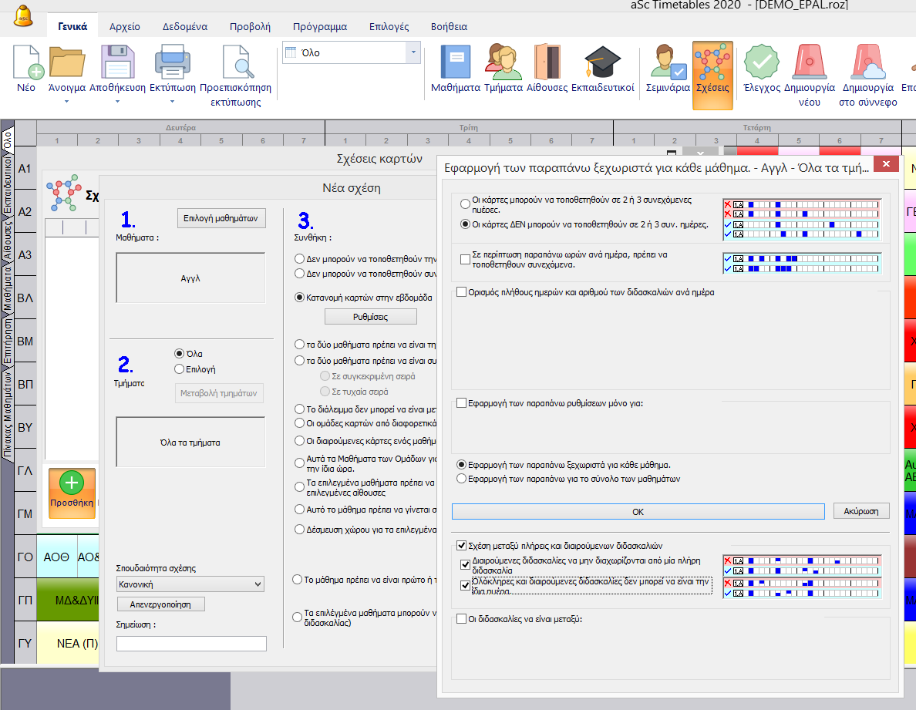Expand the Όλο view dropdown

[x=414, y=52]
